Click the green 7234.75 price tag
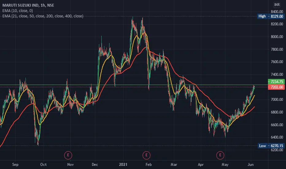 click(276, 82)
